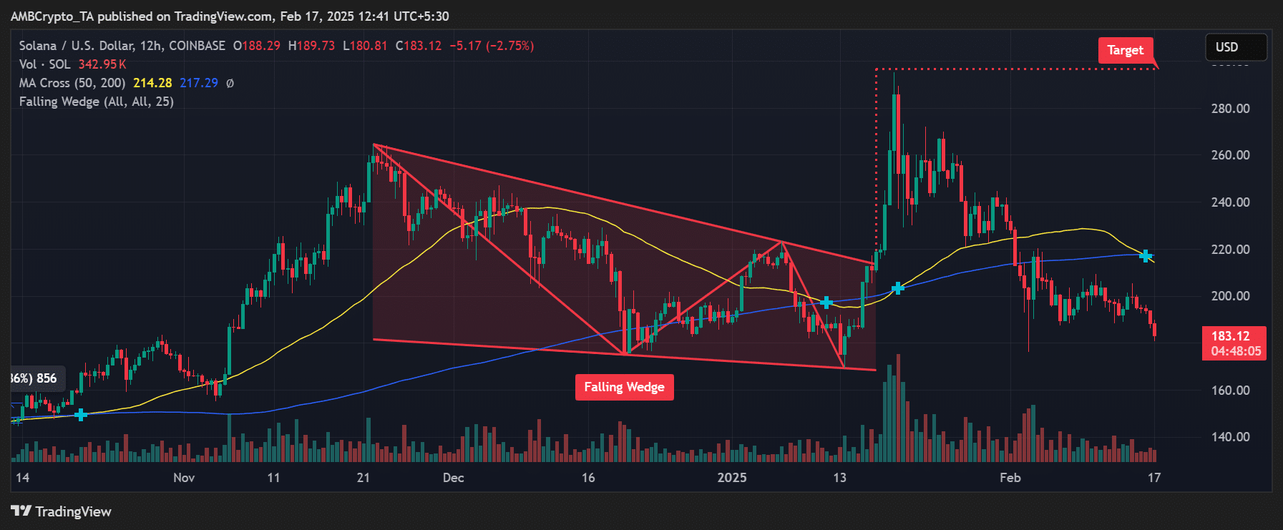Click the 140.00 price axis label
The width and height of the screenshot is (1283, 530).
click(1230, 437)
